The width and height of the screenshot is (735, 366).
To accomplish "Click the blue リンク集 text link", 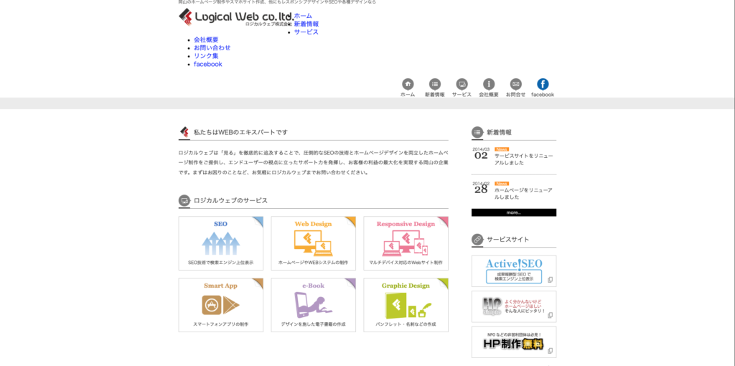I will pyautogui.click(x=206, y=56).
